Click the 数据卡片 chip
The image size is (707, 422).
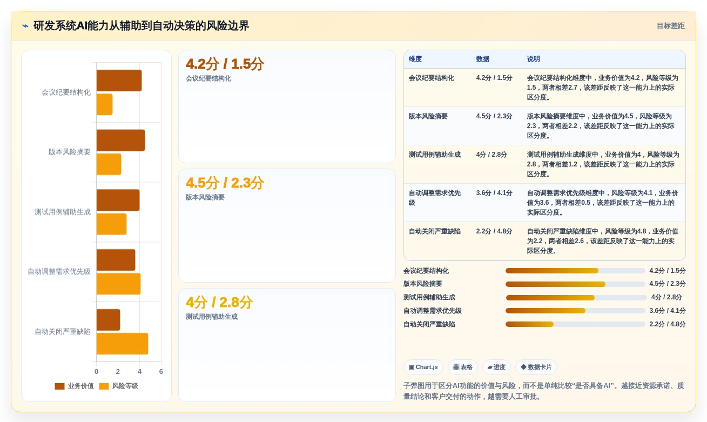coord(536,367)
